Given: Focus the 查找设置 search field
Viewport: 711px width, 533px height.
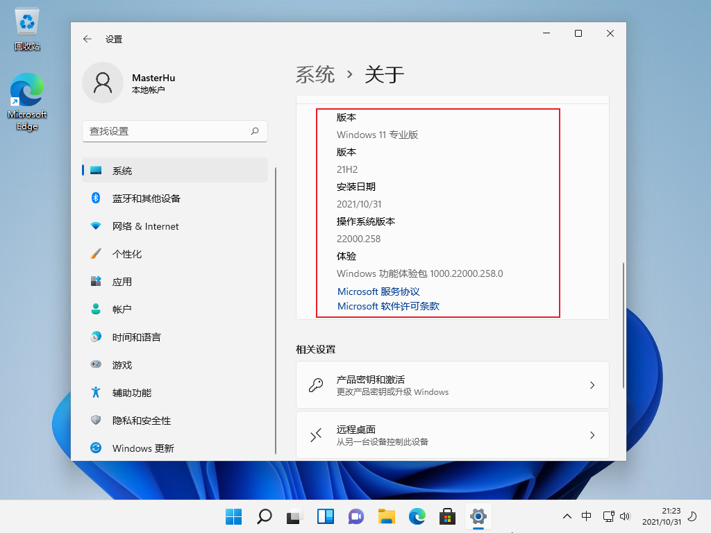Looking at the screenshot, I should click(x=175, y=131).
